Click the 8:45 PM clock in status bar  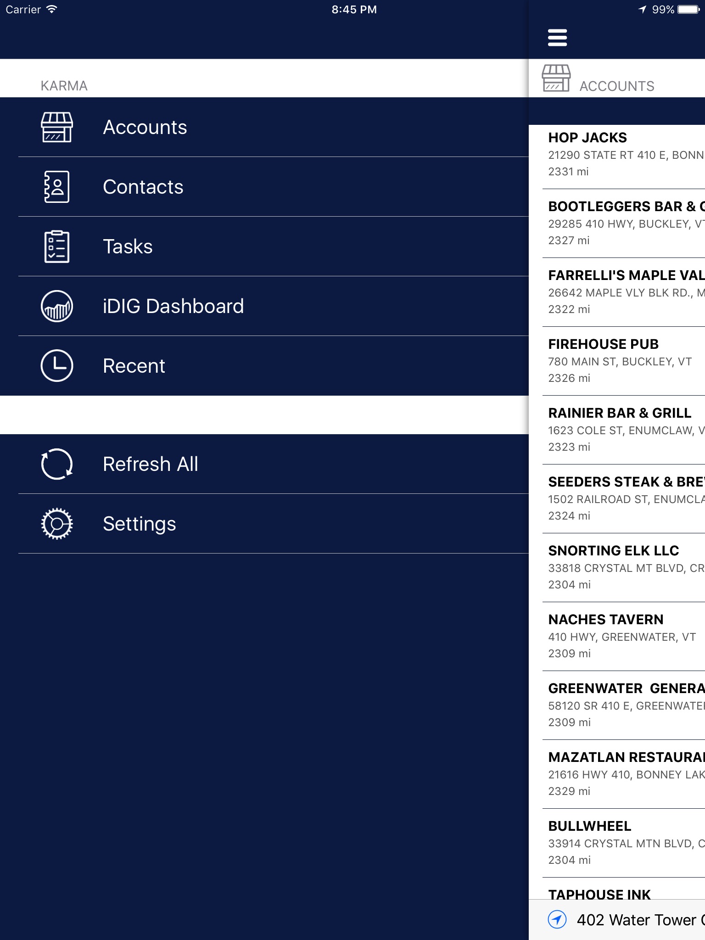tap(354, 10)
